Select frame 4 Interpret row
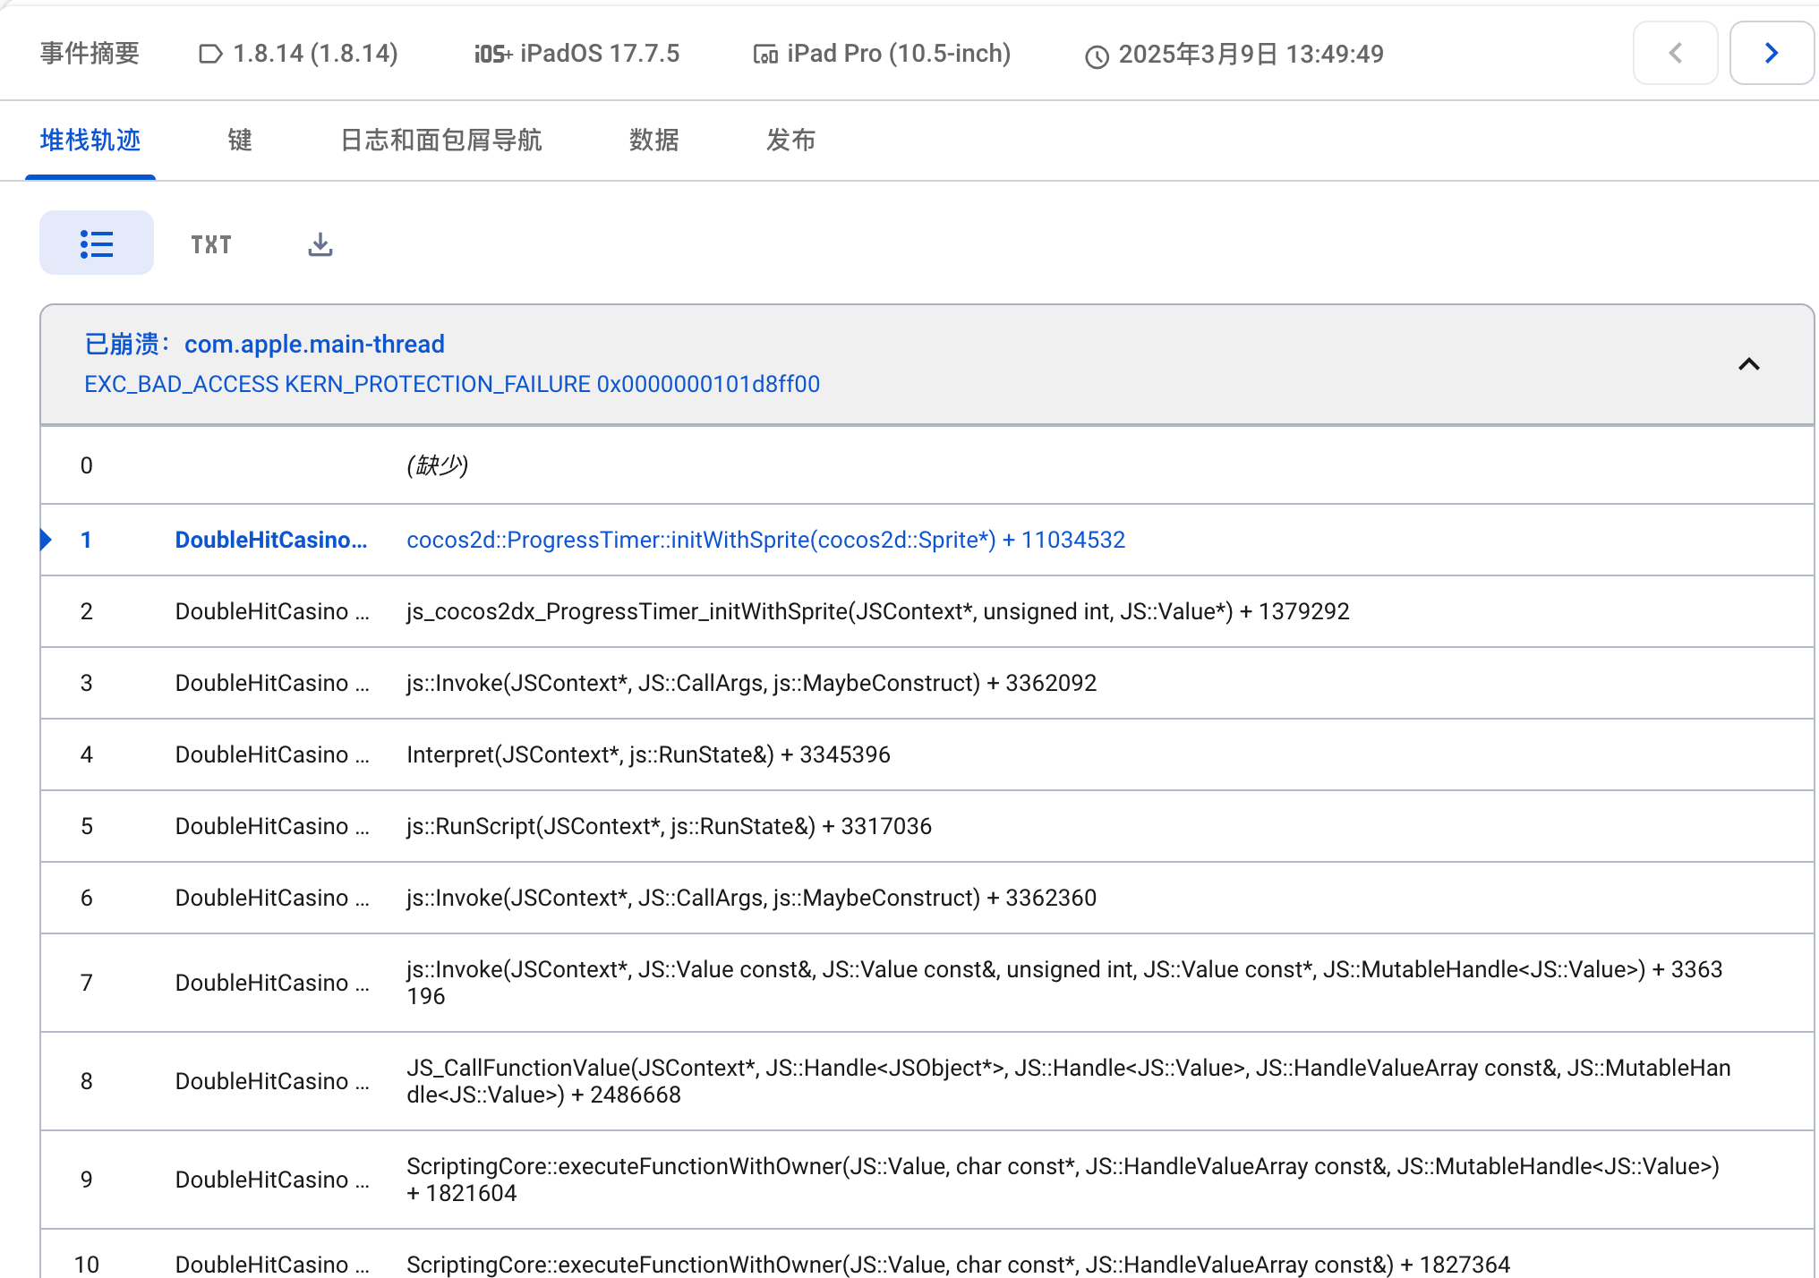The height and width of the screenshot is (1278, 1819). tap(648, 754)
